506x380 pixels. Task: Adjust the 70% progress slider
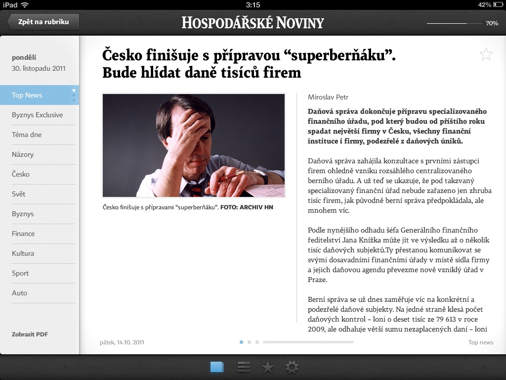pyautogui.click(x=455, y=23)
